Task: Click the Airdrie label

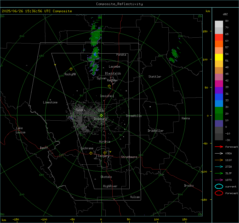Action: pos(105,142)
